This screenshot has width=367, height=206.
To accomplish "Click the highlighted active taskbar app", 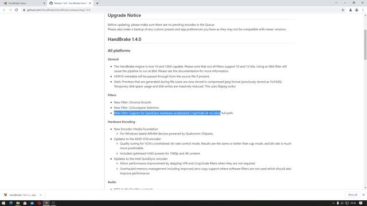I will pyautogui.click(x=46, y=203).
